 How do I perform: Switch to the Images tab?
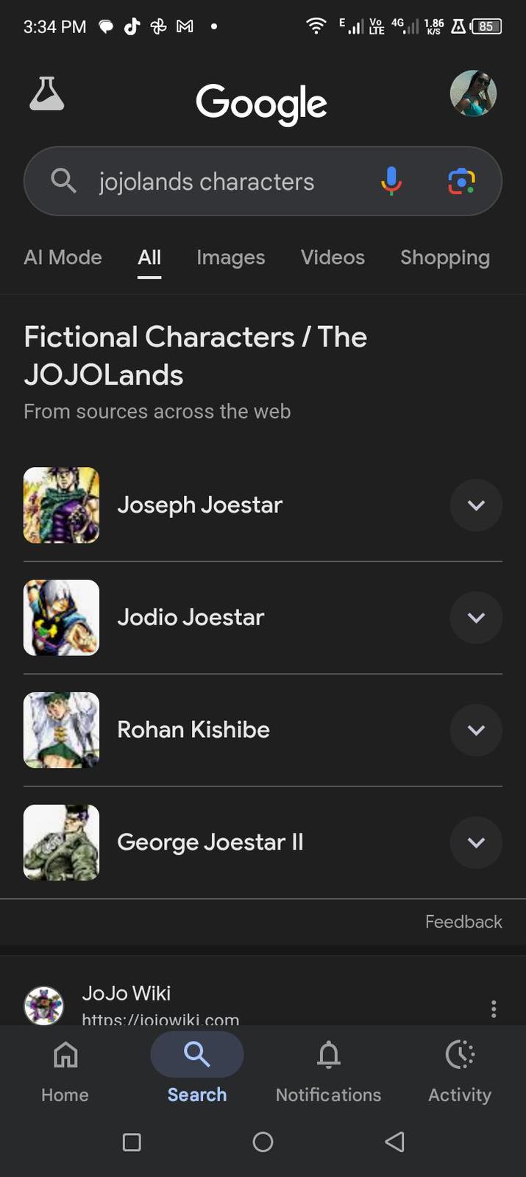coord(230,257)
